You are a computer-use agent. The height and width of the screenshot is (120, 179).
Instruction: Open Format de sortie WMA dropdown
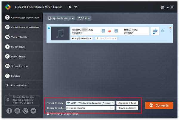90,103
